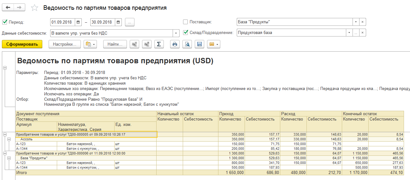Open period selection ellipsis button
Image resolution: width=410 pixels, height=180 pixels.
130,22
